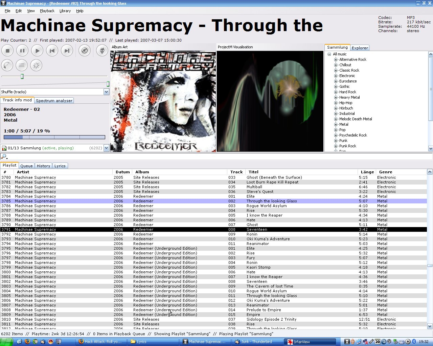This screenshot has height=346, width=433.
Task: Click the horizontal lines round toolbar icon
Action: (x=22, y=65)
